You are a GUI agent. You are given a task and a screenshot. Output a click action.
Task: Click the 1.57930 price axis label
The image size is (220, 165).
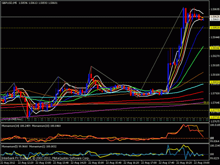click(215, 93)
